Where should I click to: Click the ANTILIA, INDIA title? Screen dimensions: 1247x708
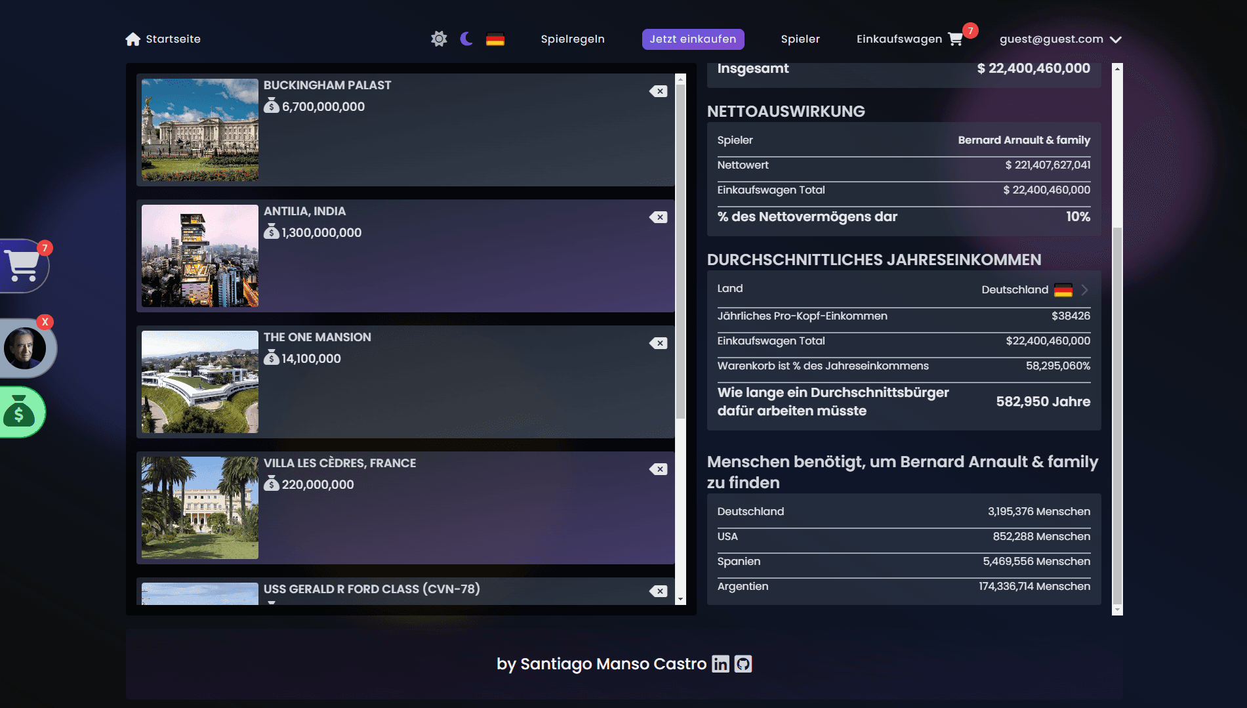click(304, 211)
